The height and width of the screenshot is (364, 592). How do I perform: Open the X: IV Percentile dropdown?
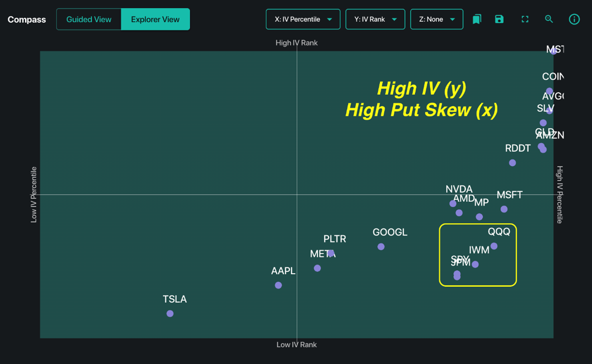tap(303, 19)
